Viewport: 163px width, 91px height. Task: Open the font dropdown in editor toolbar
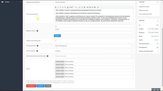pyautogui.click(x=72, y=7)
